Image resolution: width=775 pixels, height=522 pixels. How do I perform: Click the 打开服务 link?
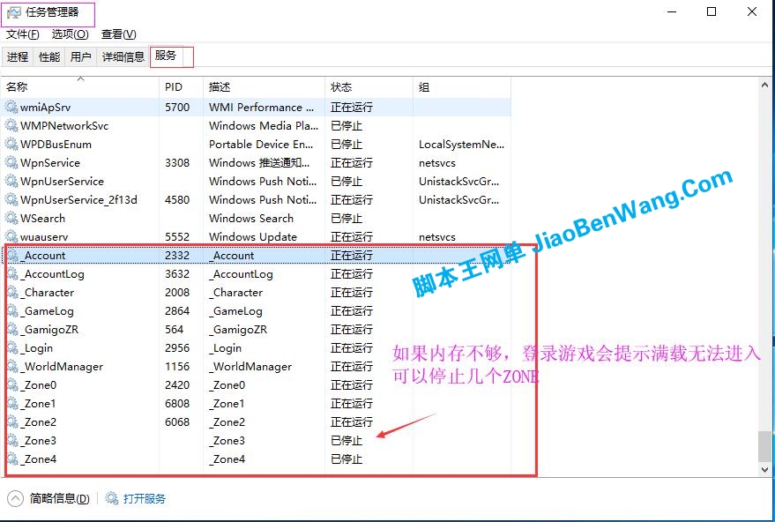click(145, 498)
